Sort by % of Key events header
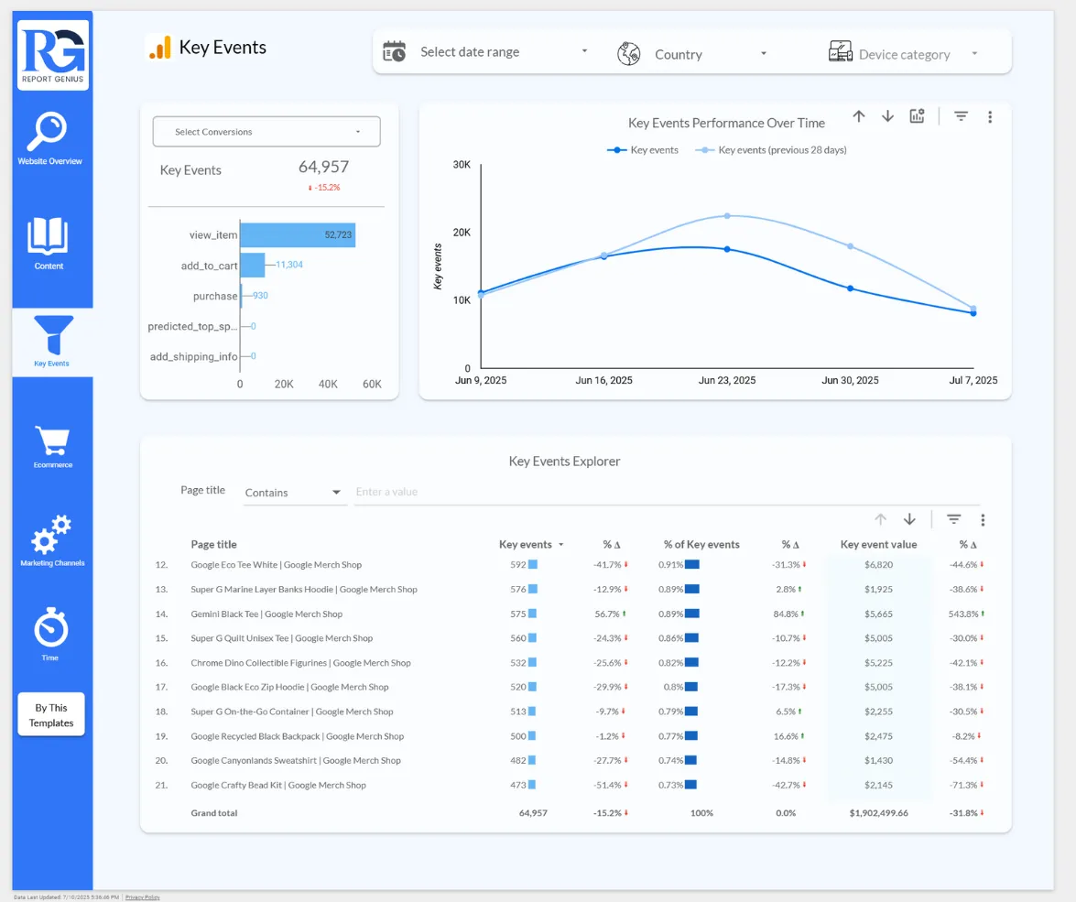The width and height of the screenshot is (1076, 902). pyautogui.click(x=701, y=544)
